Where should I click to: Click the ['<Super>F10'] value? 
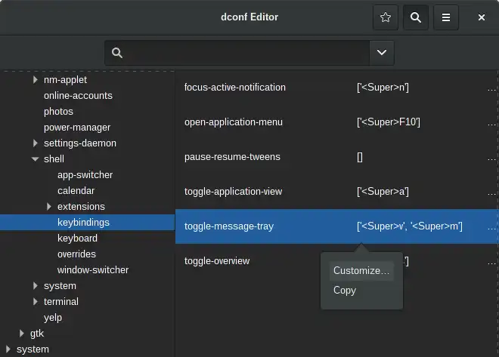tap(389, 122)
